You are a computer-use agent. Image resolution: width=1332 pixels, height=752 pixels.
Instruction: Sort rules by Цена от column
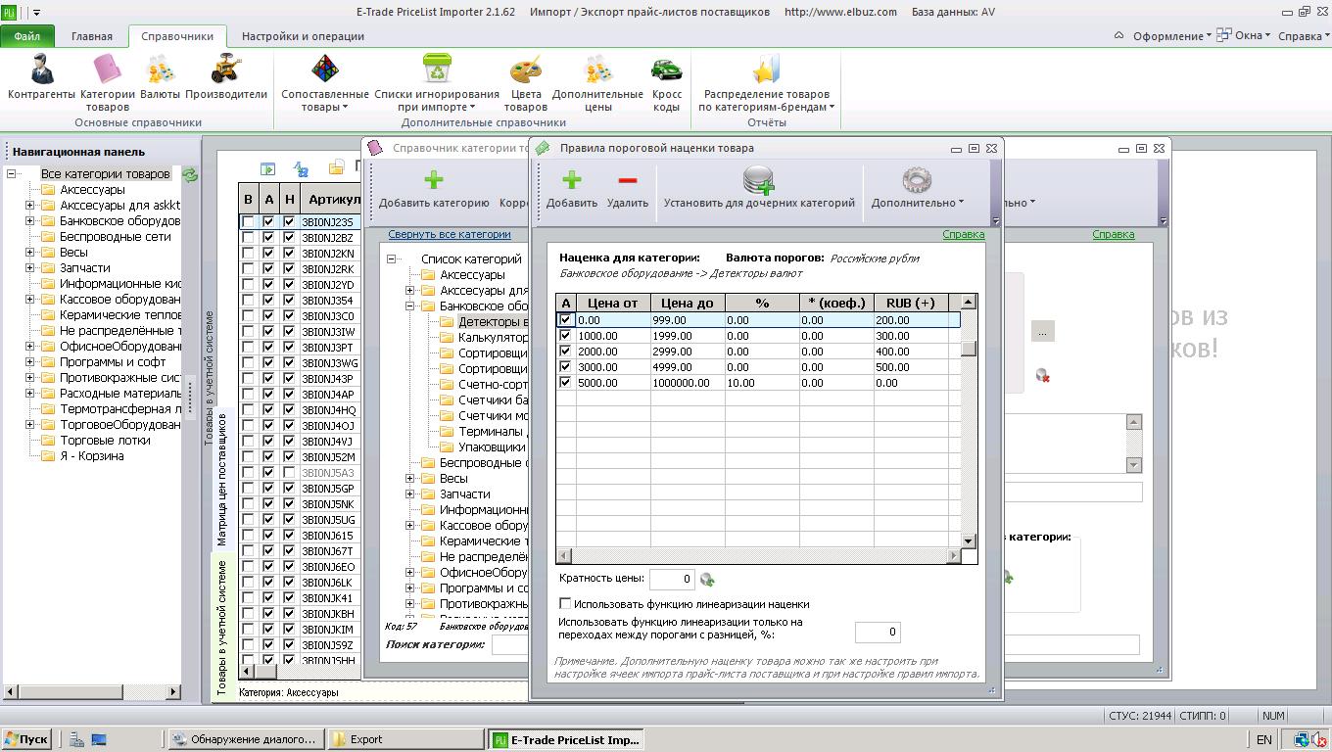614,304
